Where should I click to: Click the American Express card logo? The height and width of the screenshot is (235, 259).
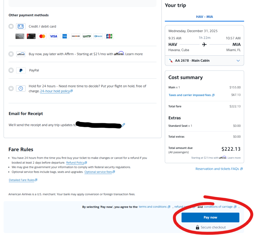[x=64, y=36]
